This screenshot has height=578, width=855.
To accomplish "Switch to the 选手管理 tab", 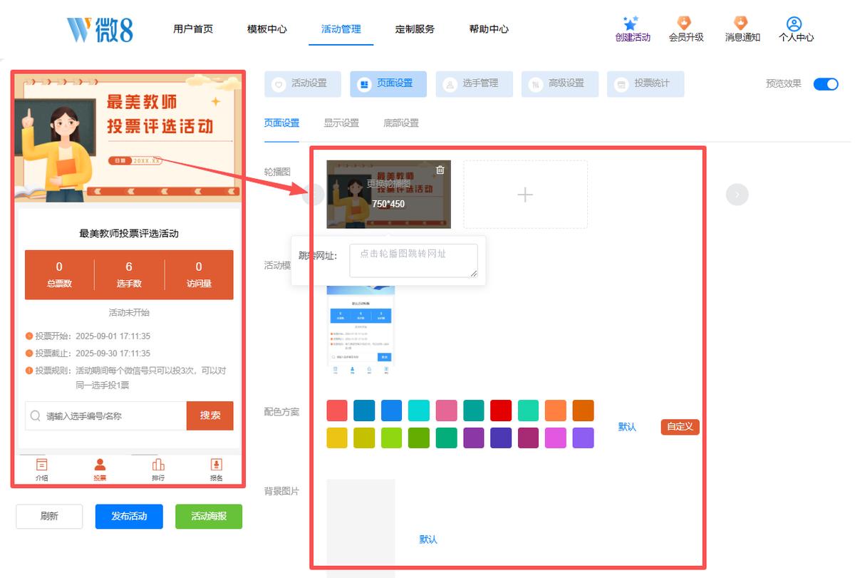I will [x=475, y=83].
